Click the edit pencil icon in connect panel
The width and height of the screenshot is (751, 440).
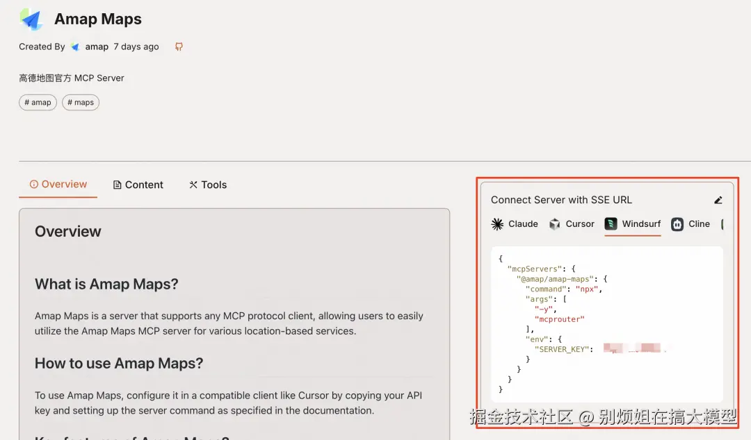pos(718,200)
